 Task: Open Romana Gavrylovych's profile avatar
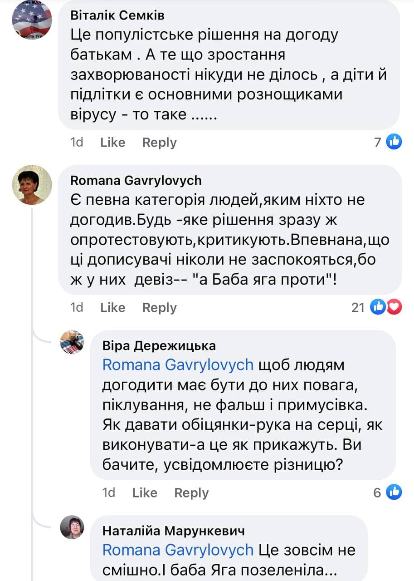[32, 185]
